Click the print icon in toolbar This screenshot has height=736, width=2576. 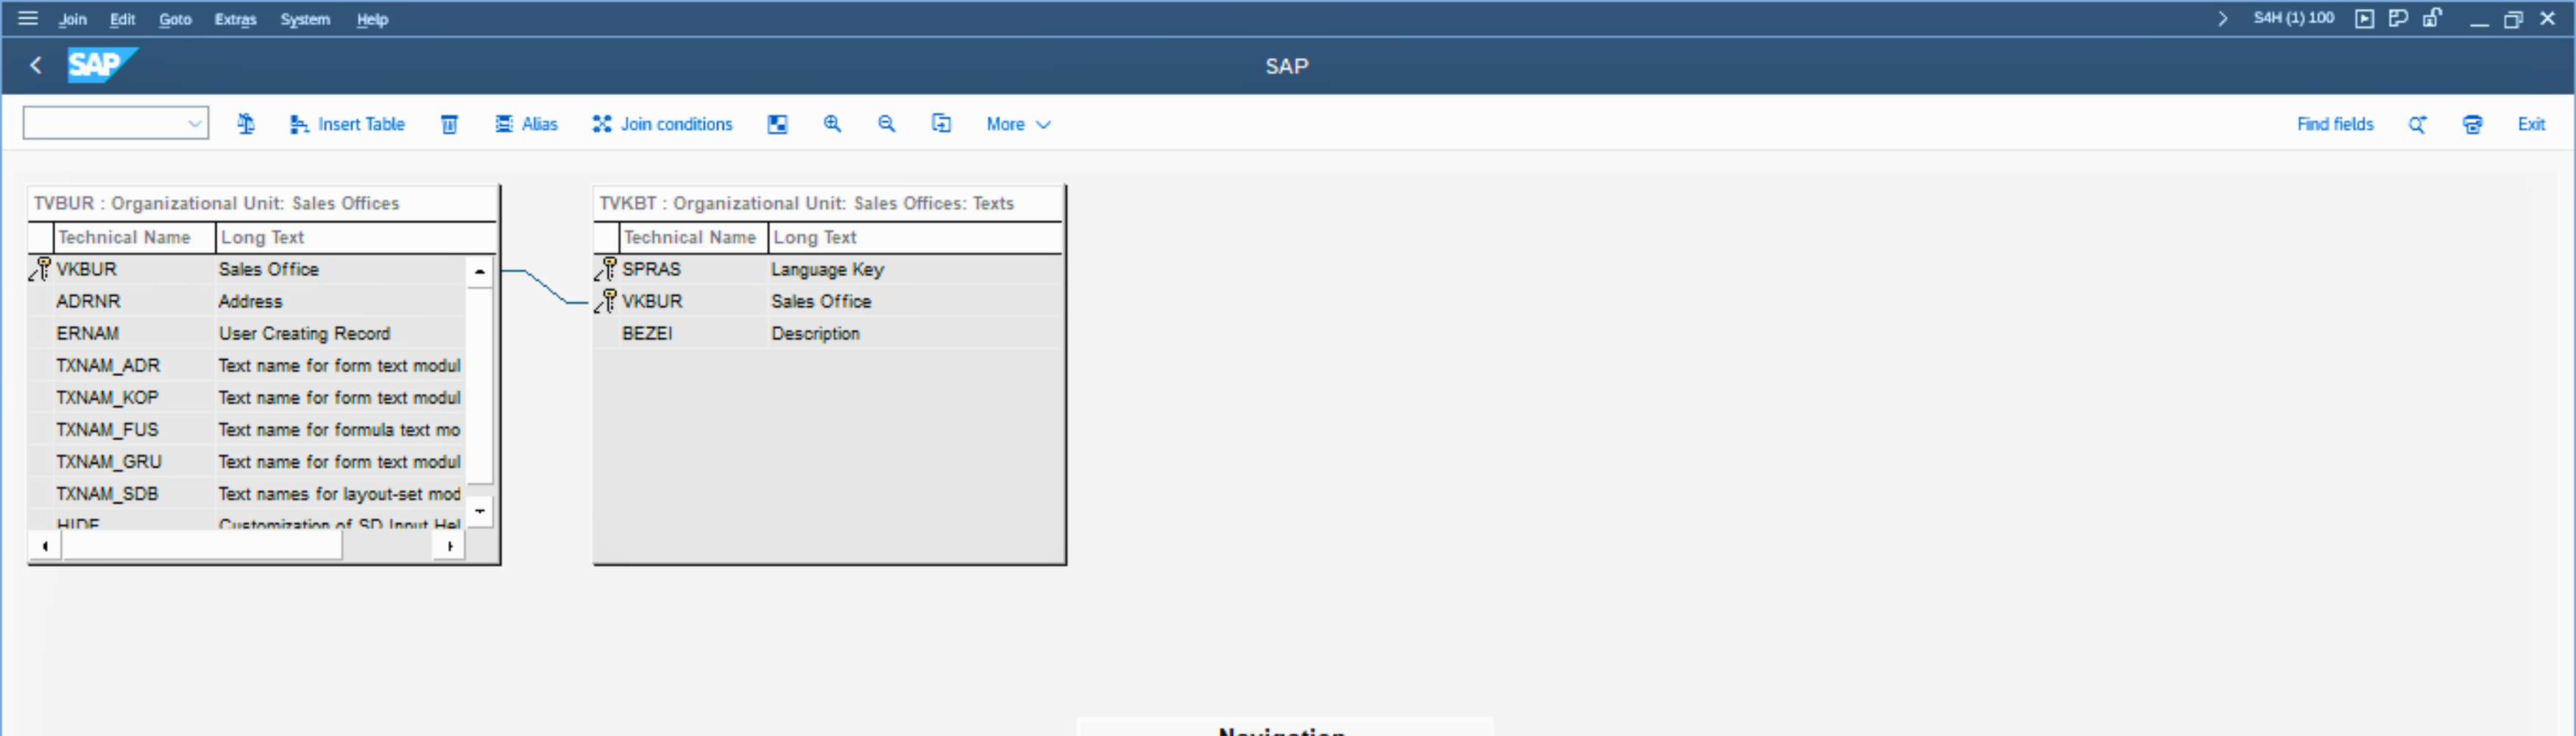coord(2472,124)
